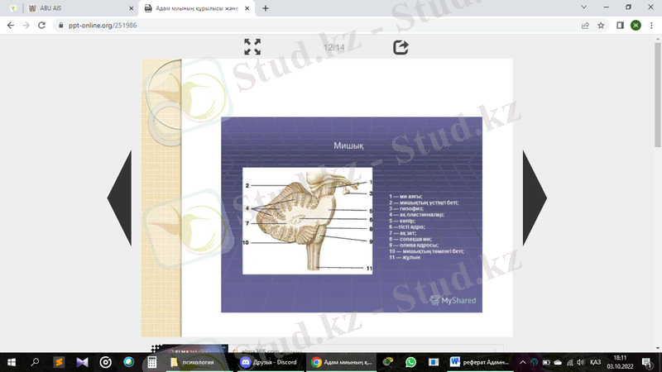Click the browser forward arrow
The image size is (662, 372).
click(x=26, y=26)
